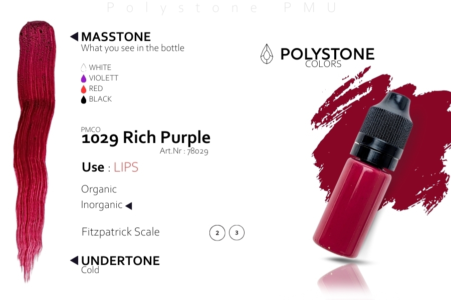This screenshot has width=451, height=300.
Task: Click the triangle arrow beside UNDERTONE
Action: pos(74,260)
